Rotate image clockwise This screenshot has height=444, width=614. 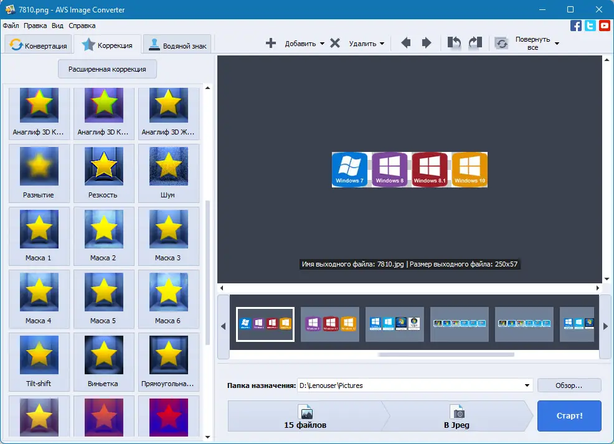(x=475, y=43)
